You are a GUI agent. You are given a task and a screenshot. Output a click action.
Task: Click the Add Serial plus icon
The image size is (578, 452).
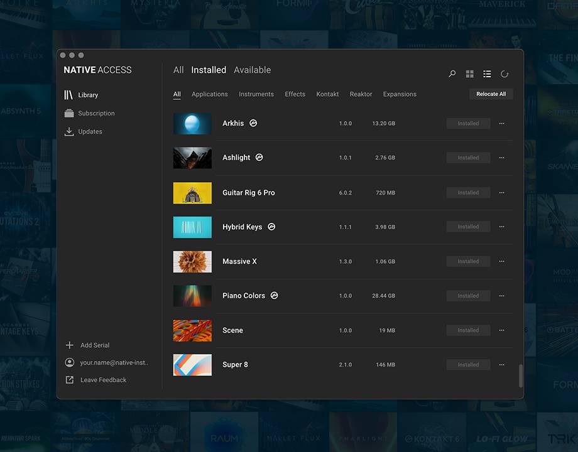click(x=70, y=345)
